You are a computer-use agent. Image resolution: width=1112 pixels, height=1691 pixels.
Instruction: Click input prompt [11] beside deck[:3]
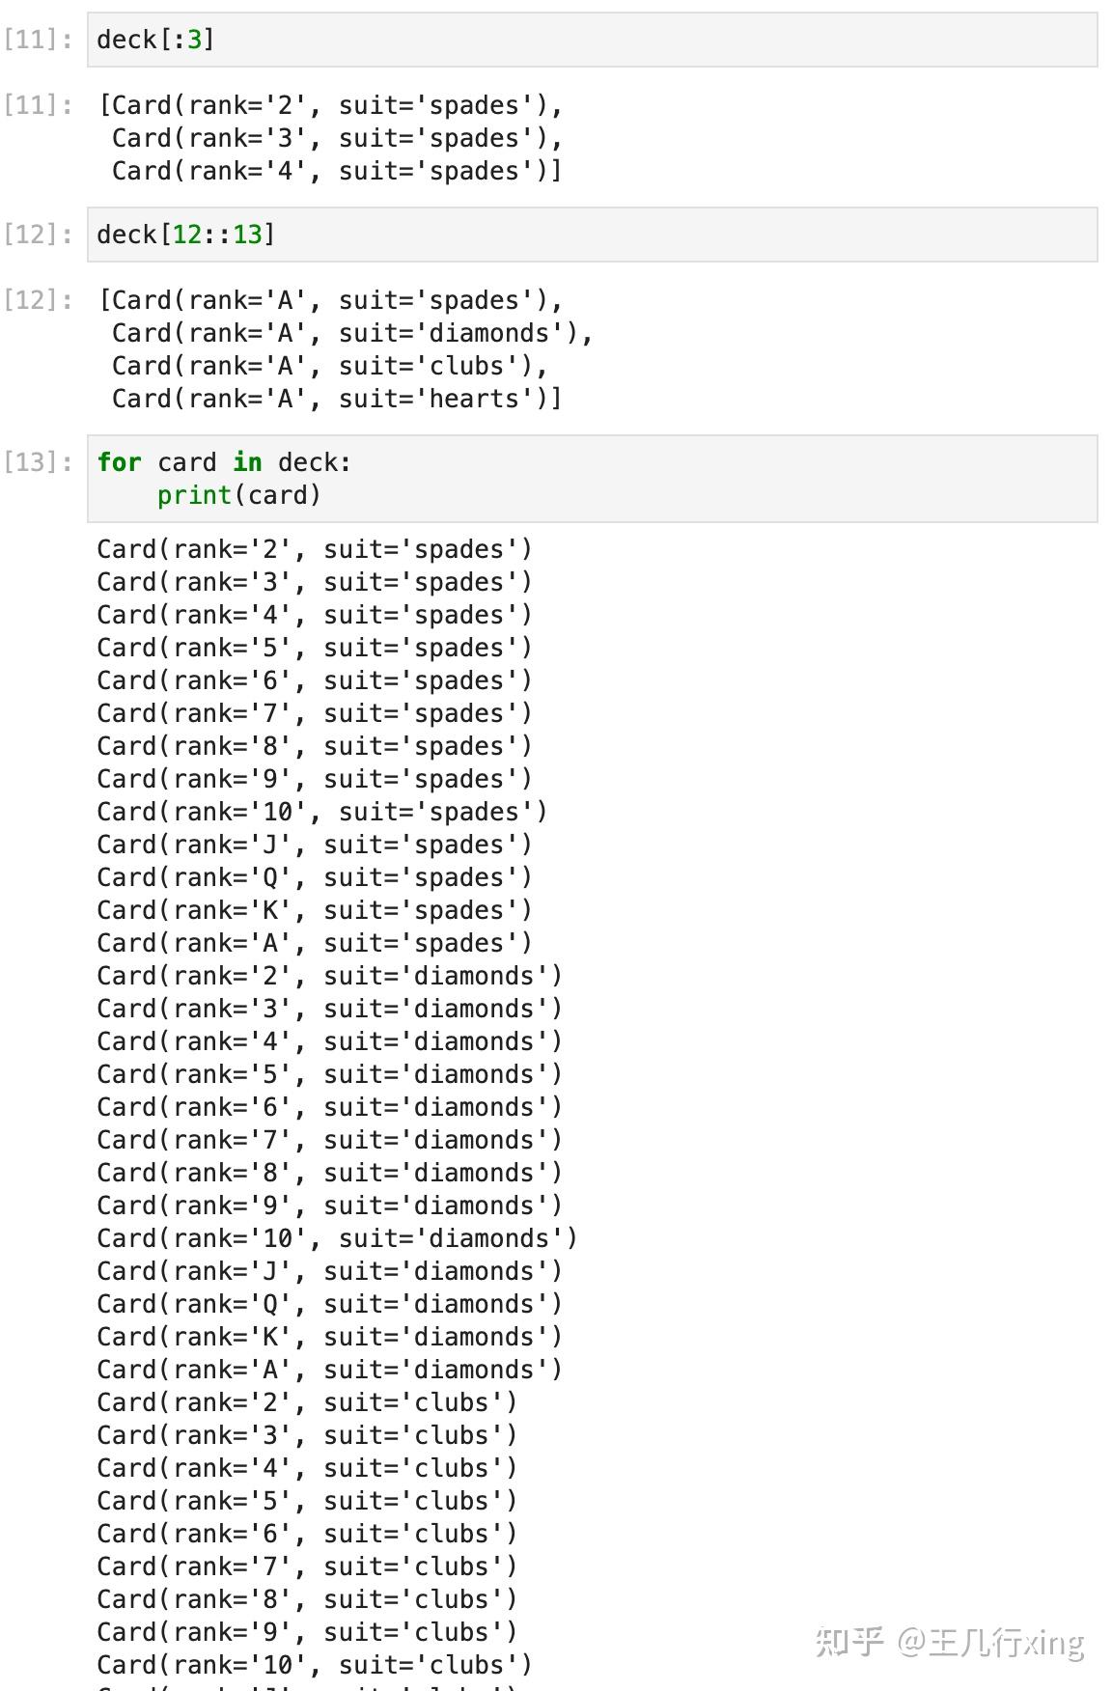click(x=38, y=40)
